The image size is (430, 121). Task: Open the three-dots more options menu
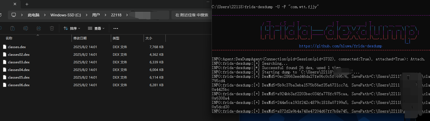pyautogui.click(x=116, y=28)
